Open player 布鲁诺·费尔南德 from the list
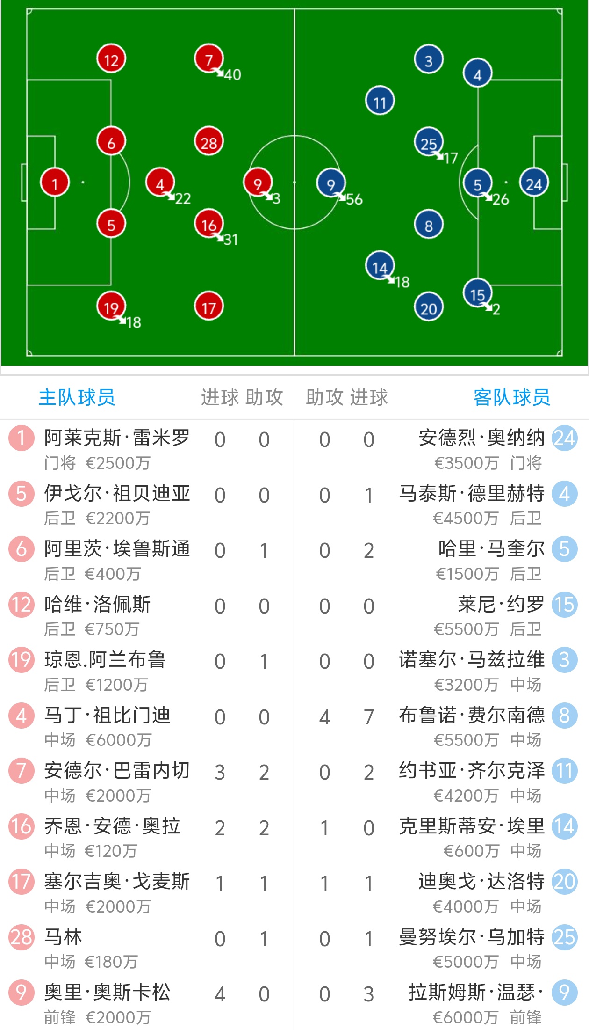 pos(471,716)
